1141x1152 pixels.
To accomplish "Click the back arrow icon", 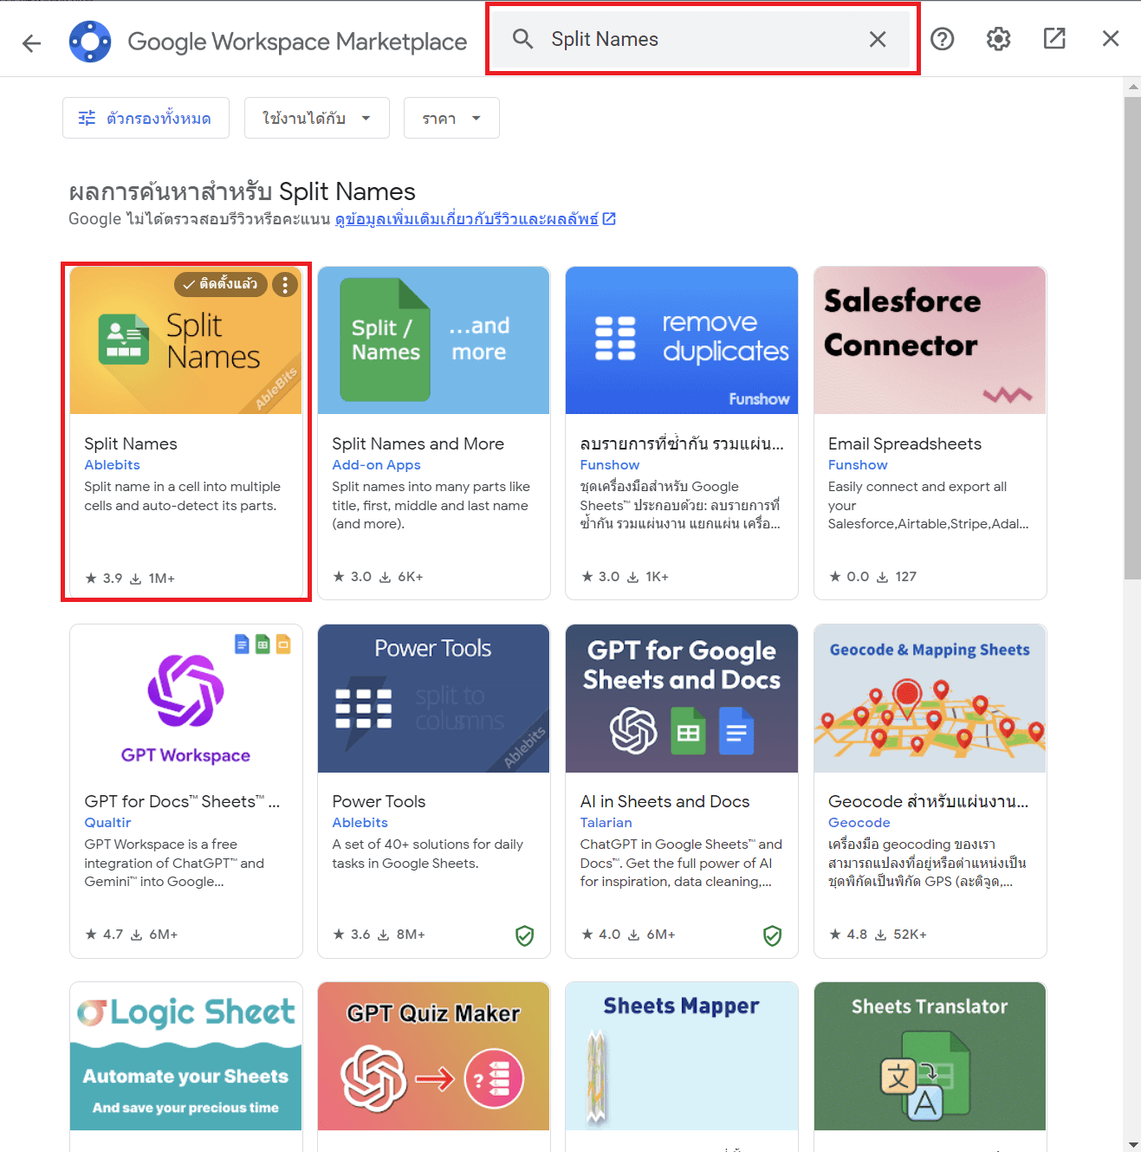I will [32, 42].
